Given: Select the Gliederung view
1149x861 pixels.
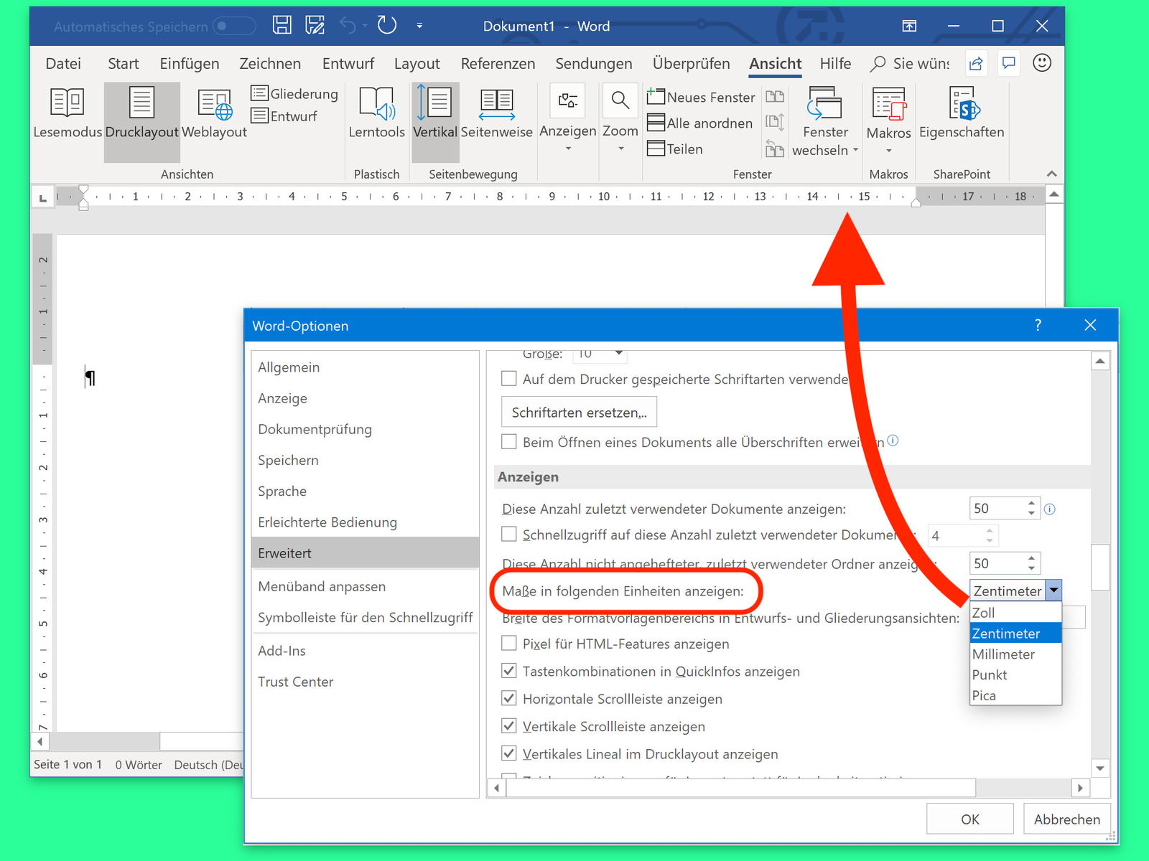Looking at the screenshot, I should [294, 93].
